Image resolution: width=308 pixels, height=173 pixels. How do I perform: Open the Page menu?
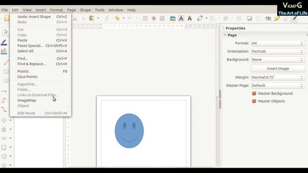pyautogui.click(x=71, y=10)
